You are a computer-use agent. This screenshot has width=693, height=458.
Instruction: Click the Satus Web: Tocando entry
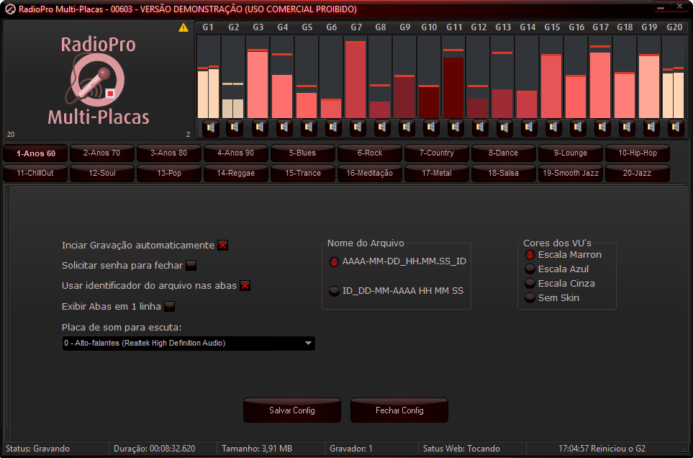(x=461, y=449)
